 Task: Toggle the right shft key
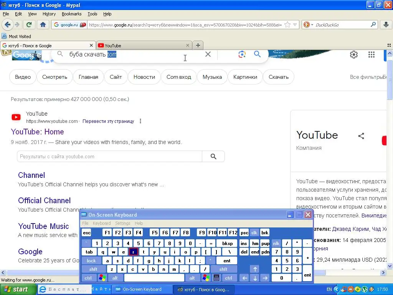(223, 269)
